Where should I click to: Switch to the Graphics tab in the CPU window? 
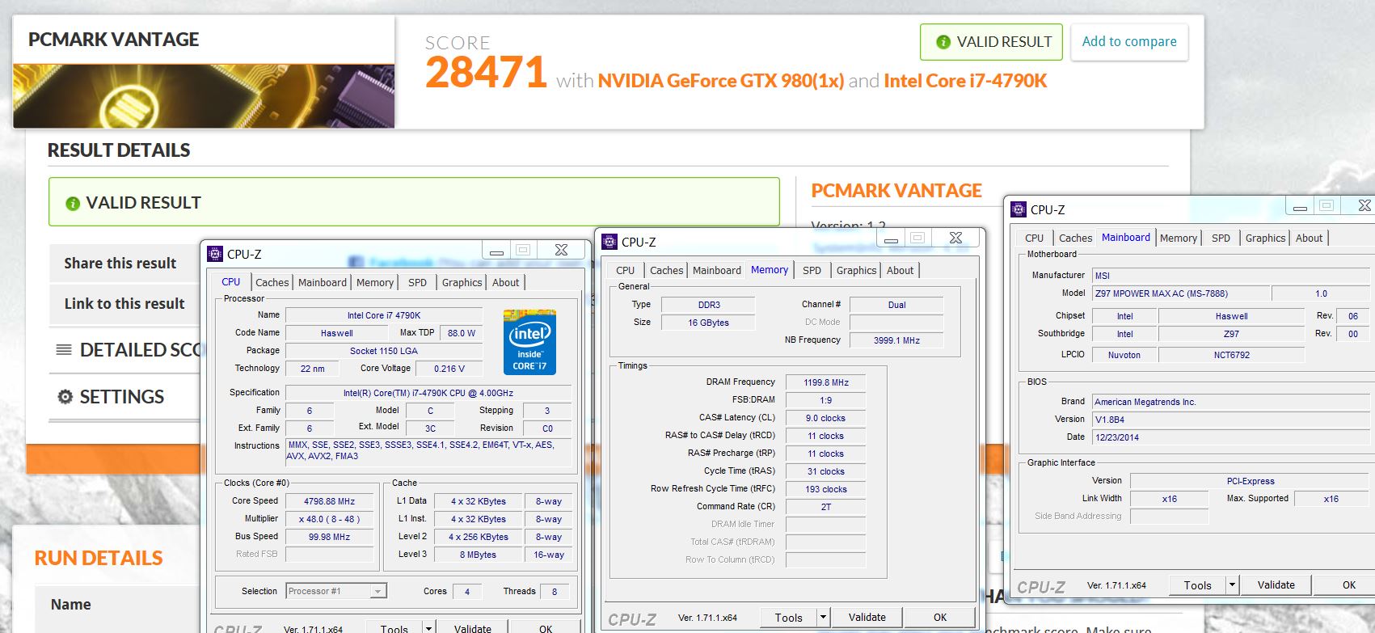(x=462, y=282)
